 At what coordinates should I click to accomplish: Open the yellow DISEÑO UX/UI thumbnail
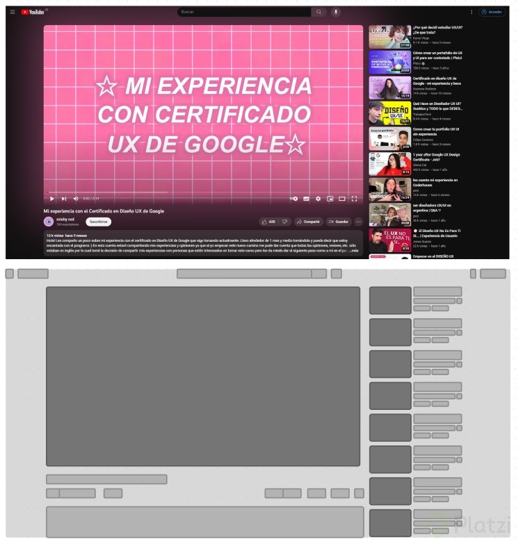(x=390, y=113)
